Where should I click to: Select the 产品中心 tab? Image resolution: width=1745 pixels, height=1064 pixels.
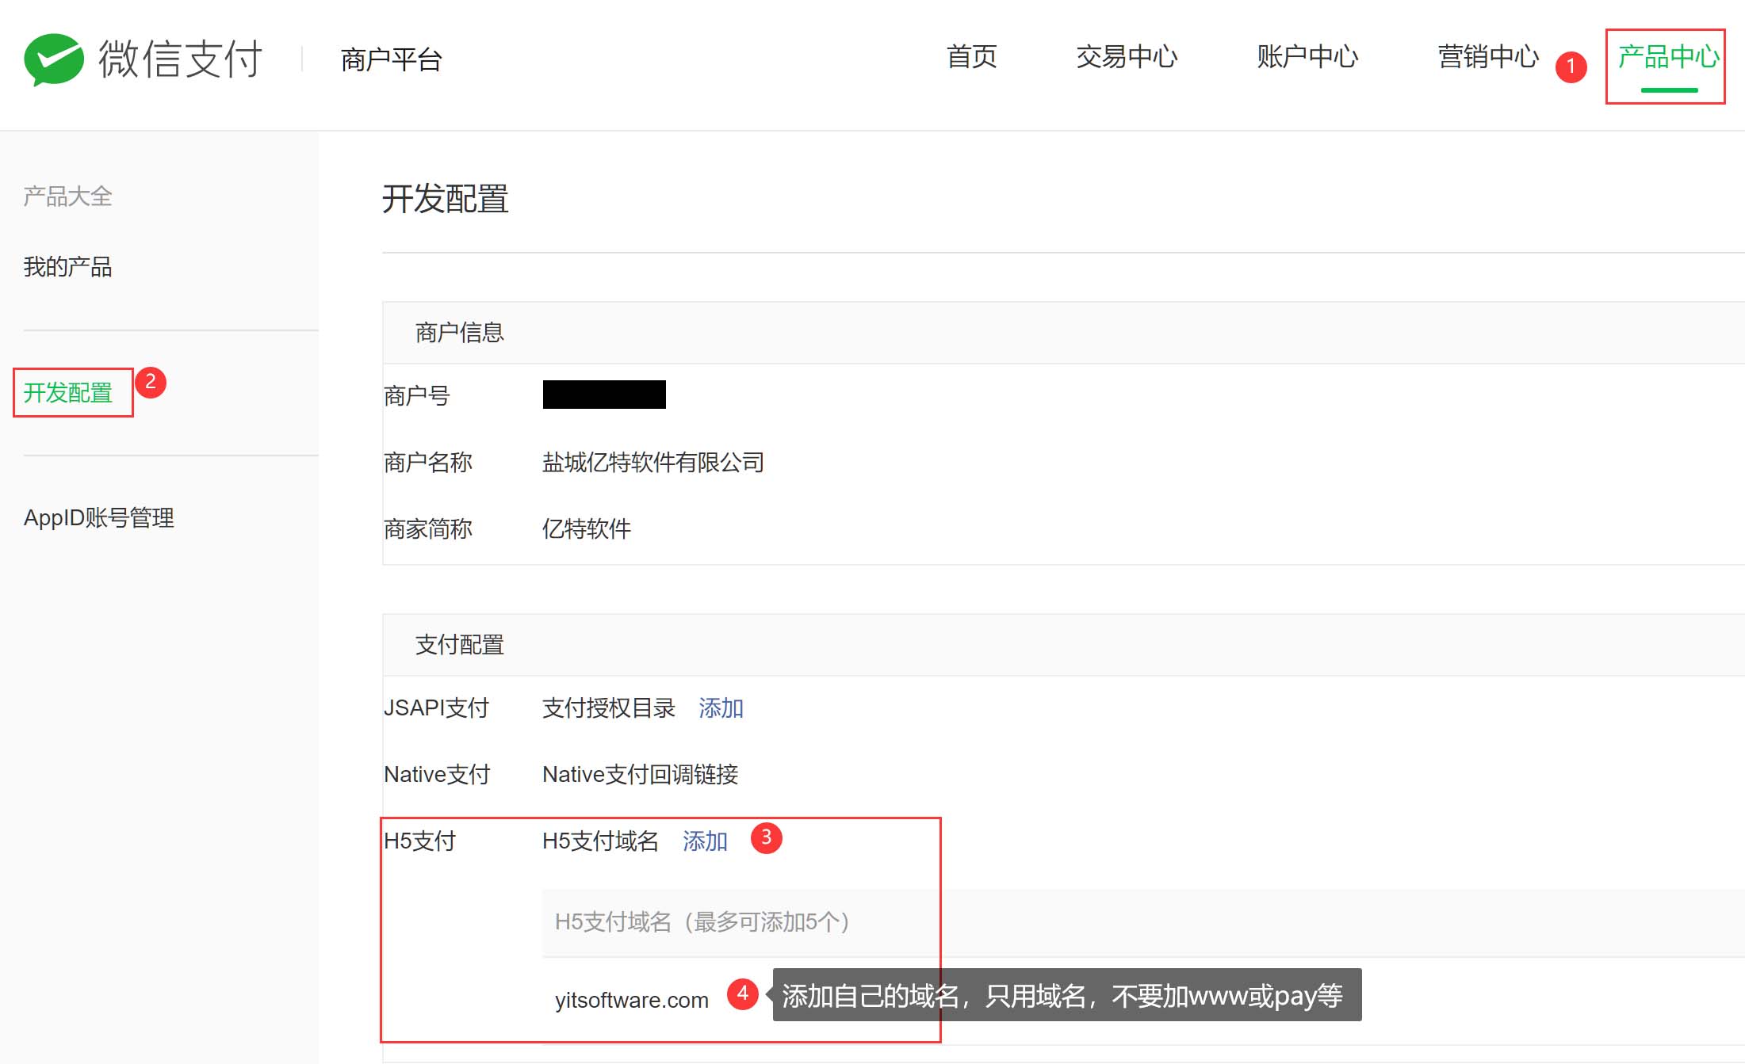tap(1668, 57)
